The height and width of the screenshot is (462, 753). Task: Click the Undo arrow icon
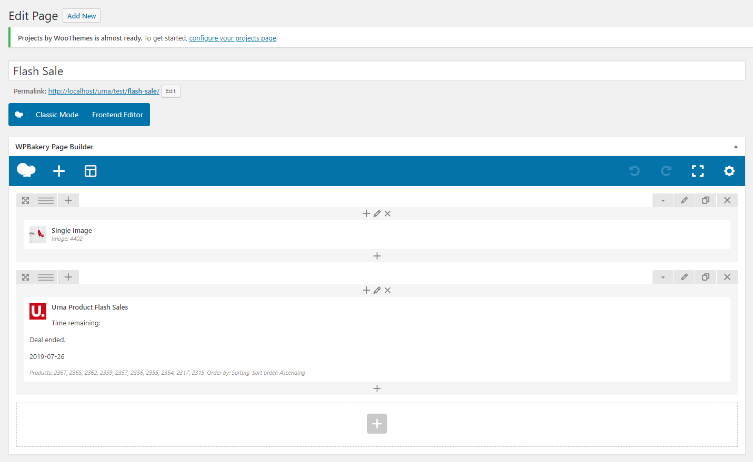[635, 171]
